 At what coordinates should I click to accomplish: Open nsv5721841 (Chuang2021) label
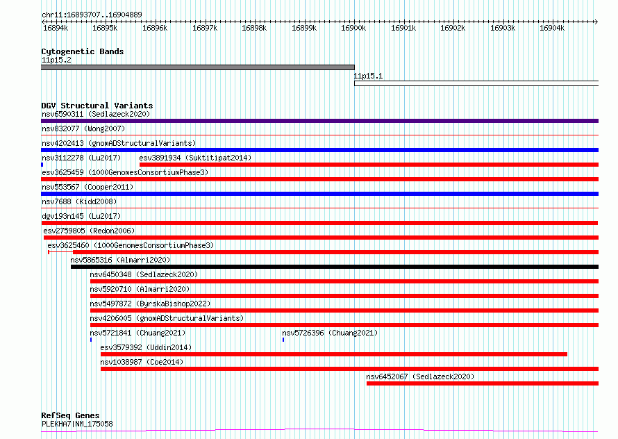[137, 333]
